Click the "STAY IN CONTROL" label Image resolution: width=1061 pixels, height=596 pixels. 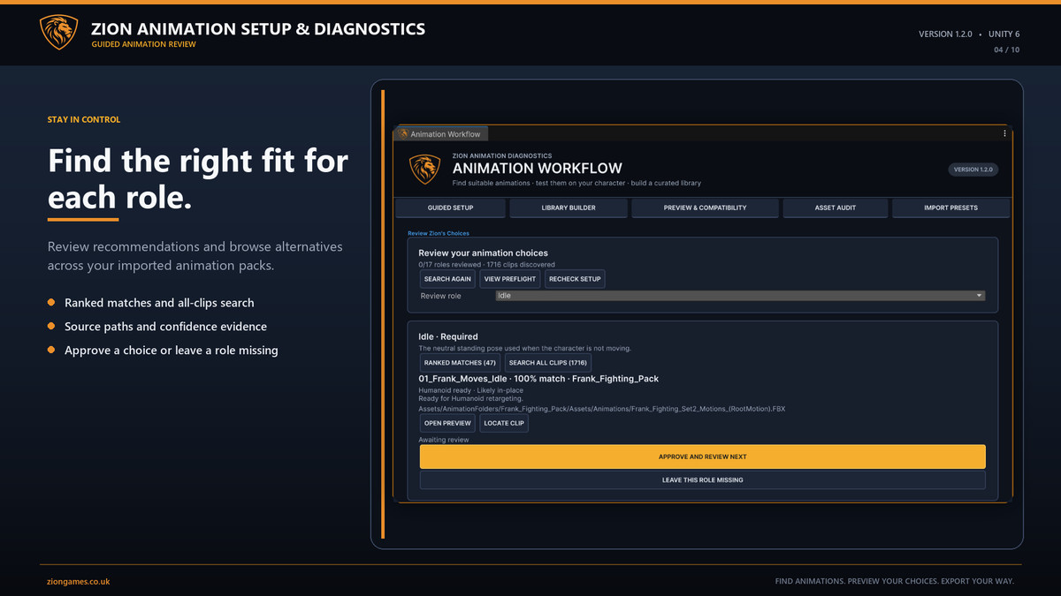[x=84, y=119]
